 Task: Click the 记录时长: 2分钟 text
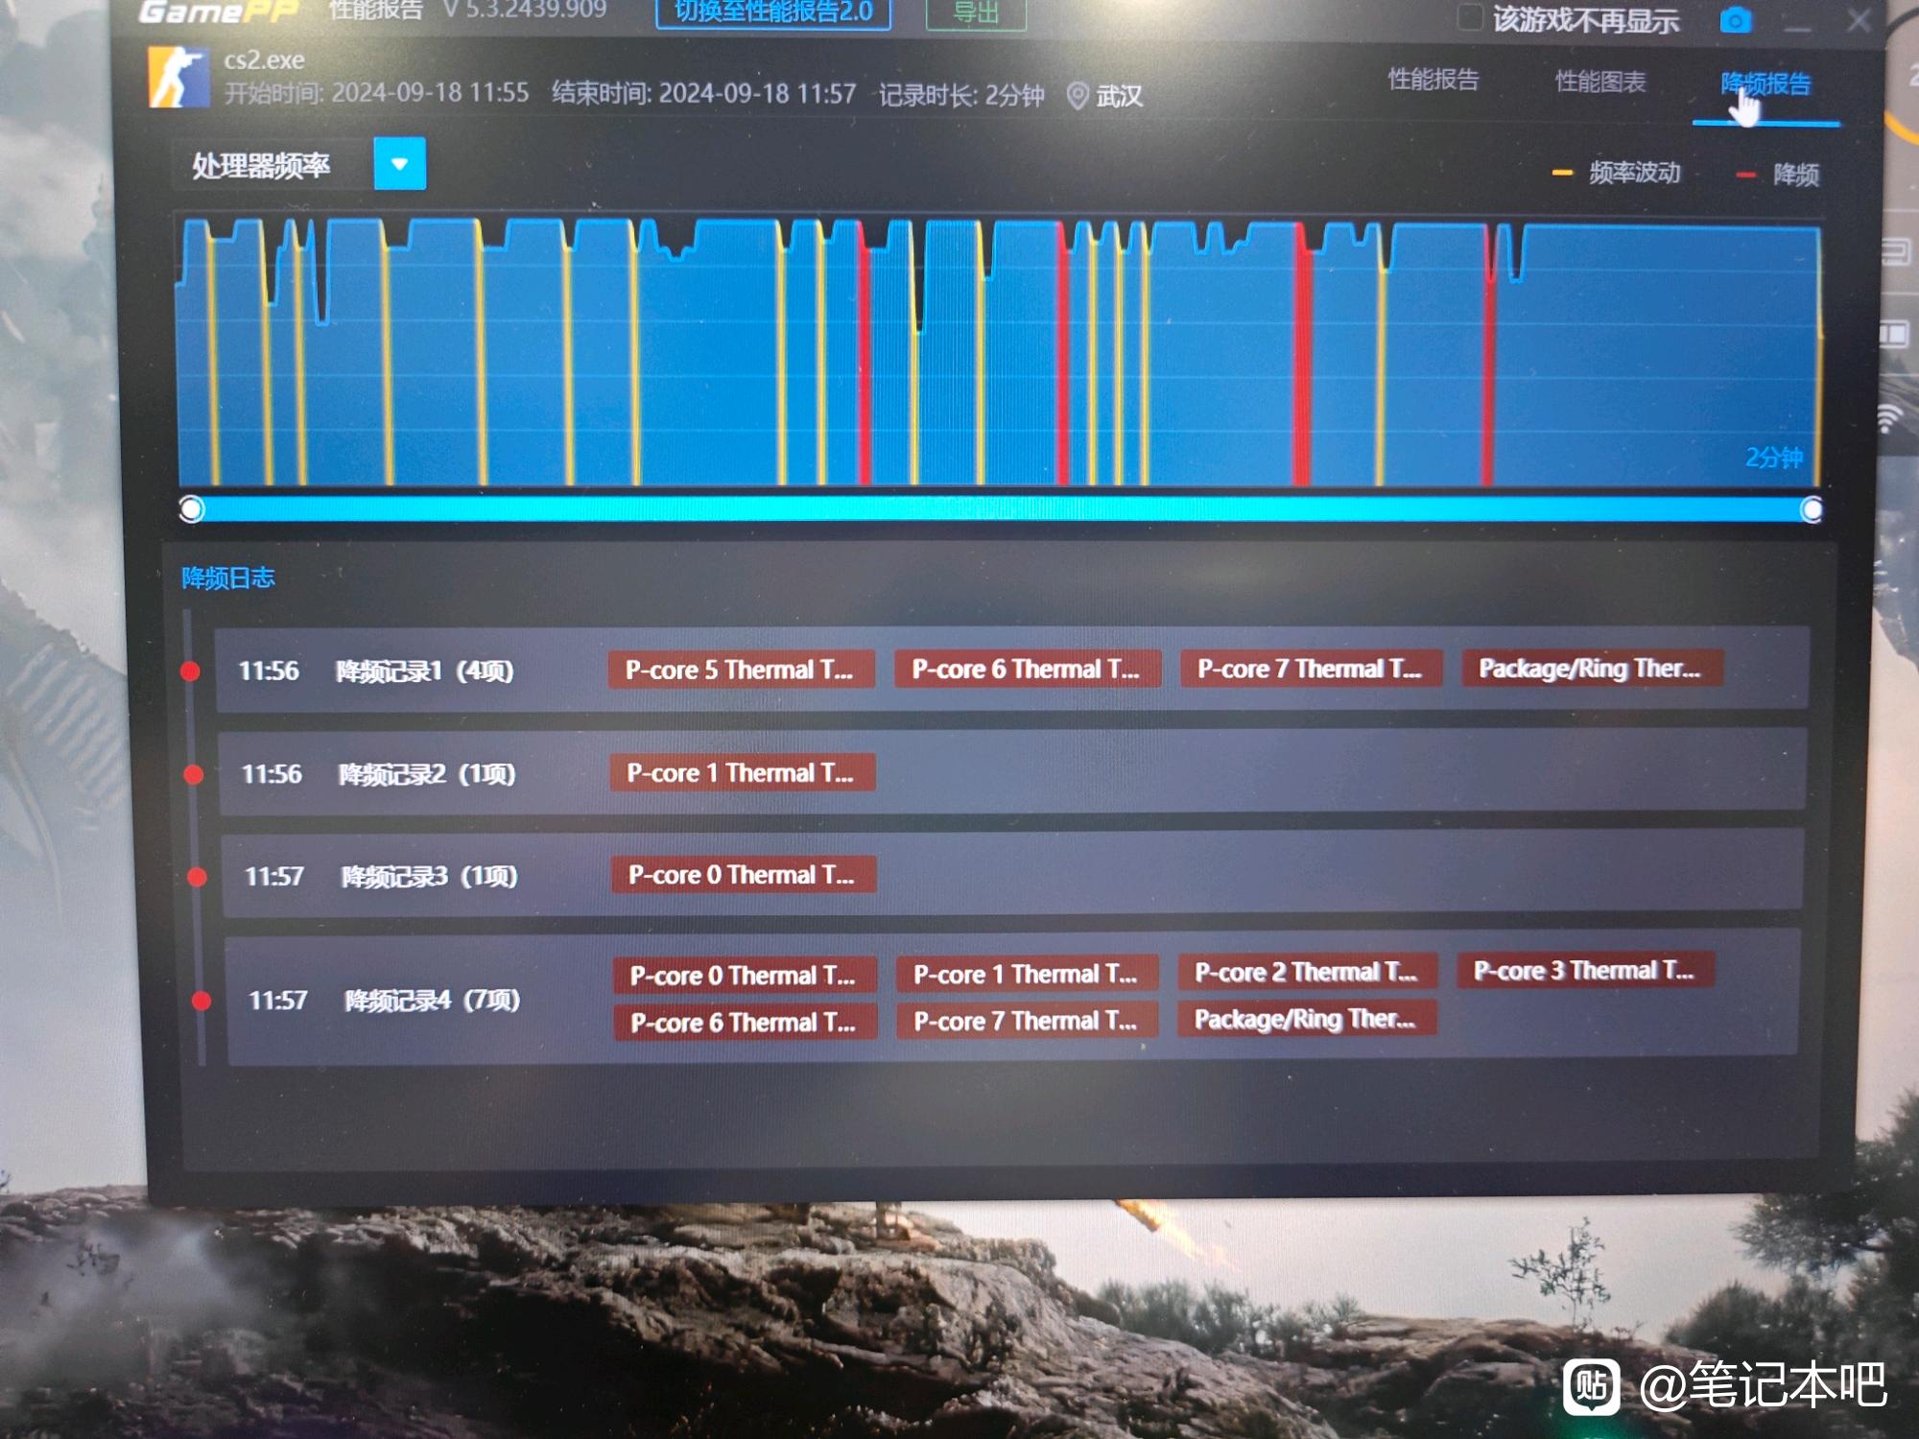[x=961, y=95]
